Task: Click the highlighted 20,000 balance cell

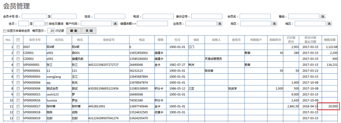Action: (x=329, y=106)
